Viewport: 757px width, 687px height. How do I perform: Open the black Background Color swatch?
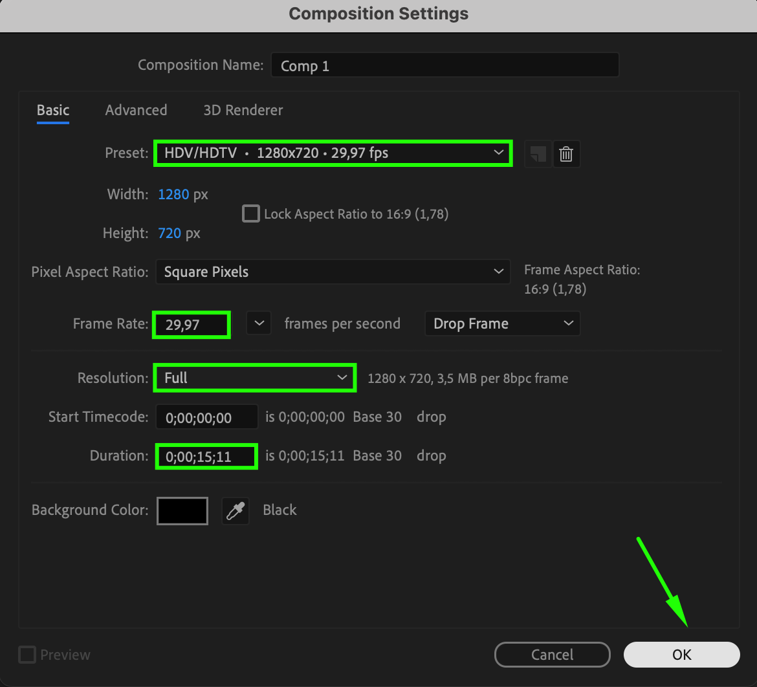182,510
